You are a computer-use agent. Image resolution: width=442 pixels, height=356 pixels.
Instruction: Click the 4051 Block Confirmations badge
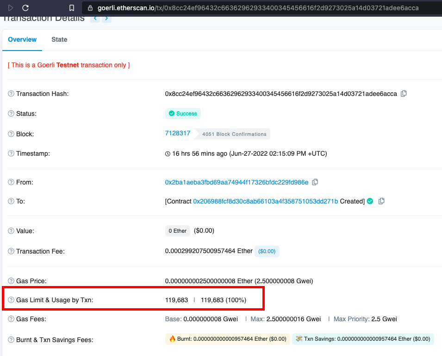(232, 134)
